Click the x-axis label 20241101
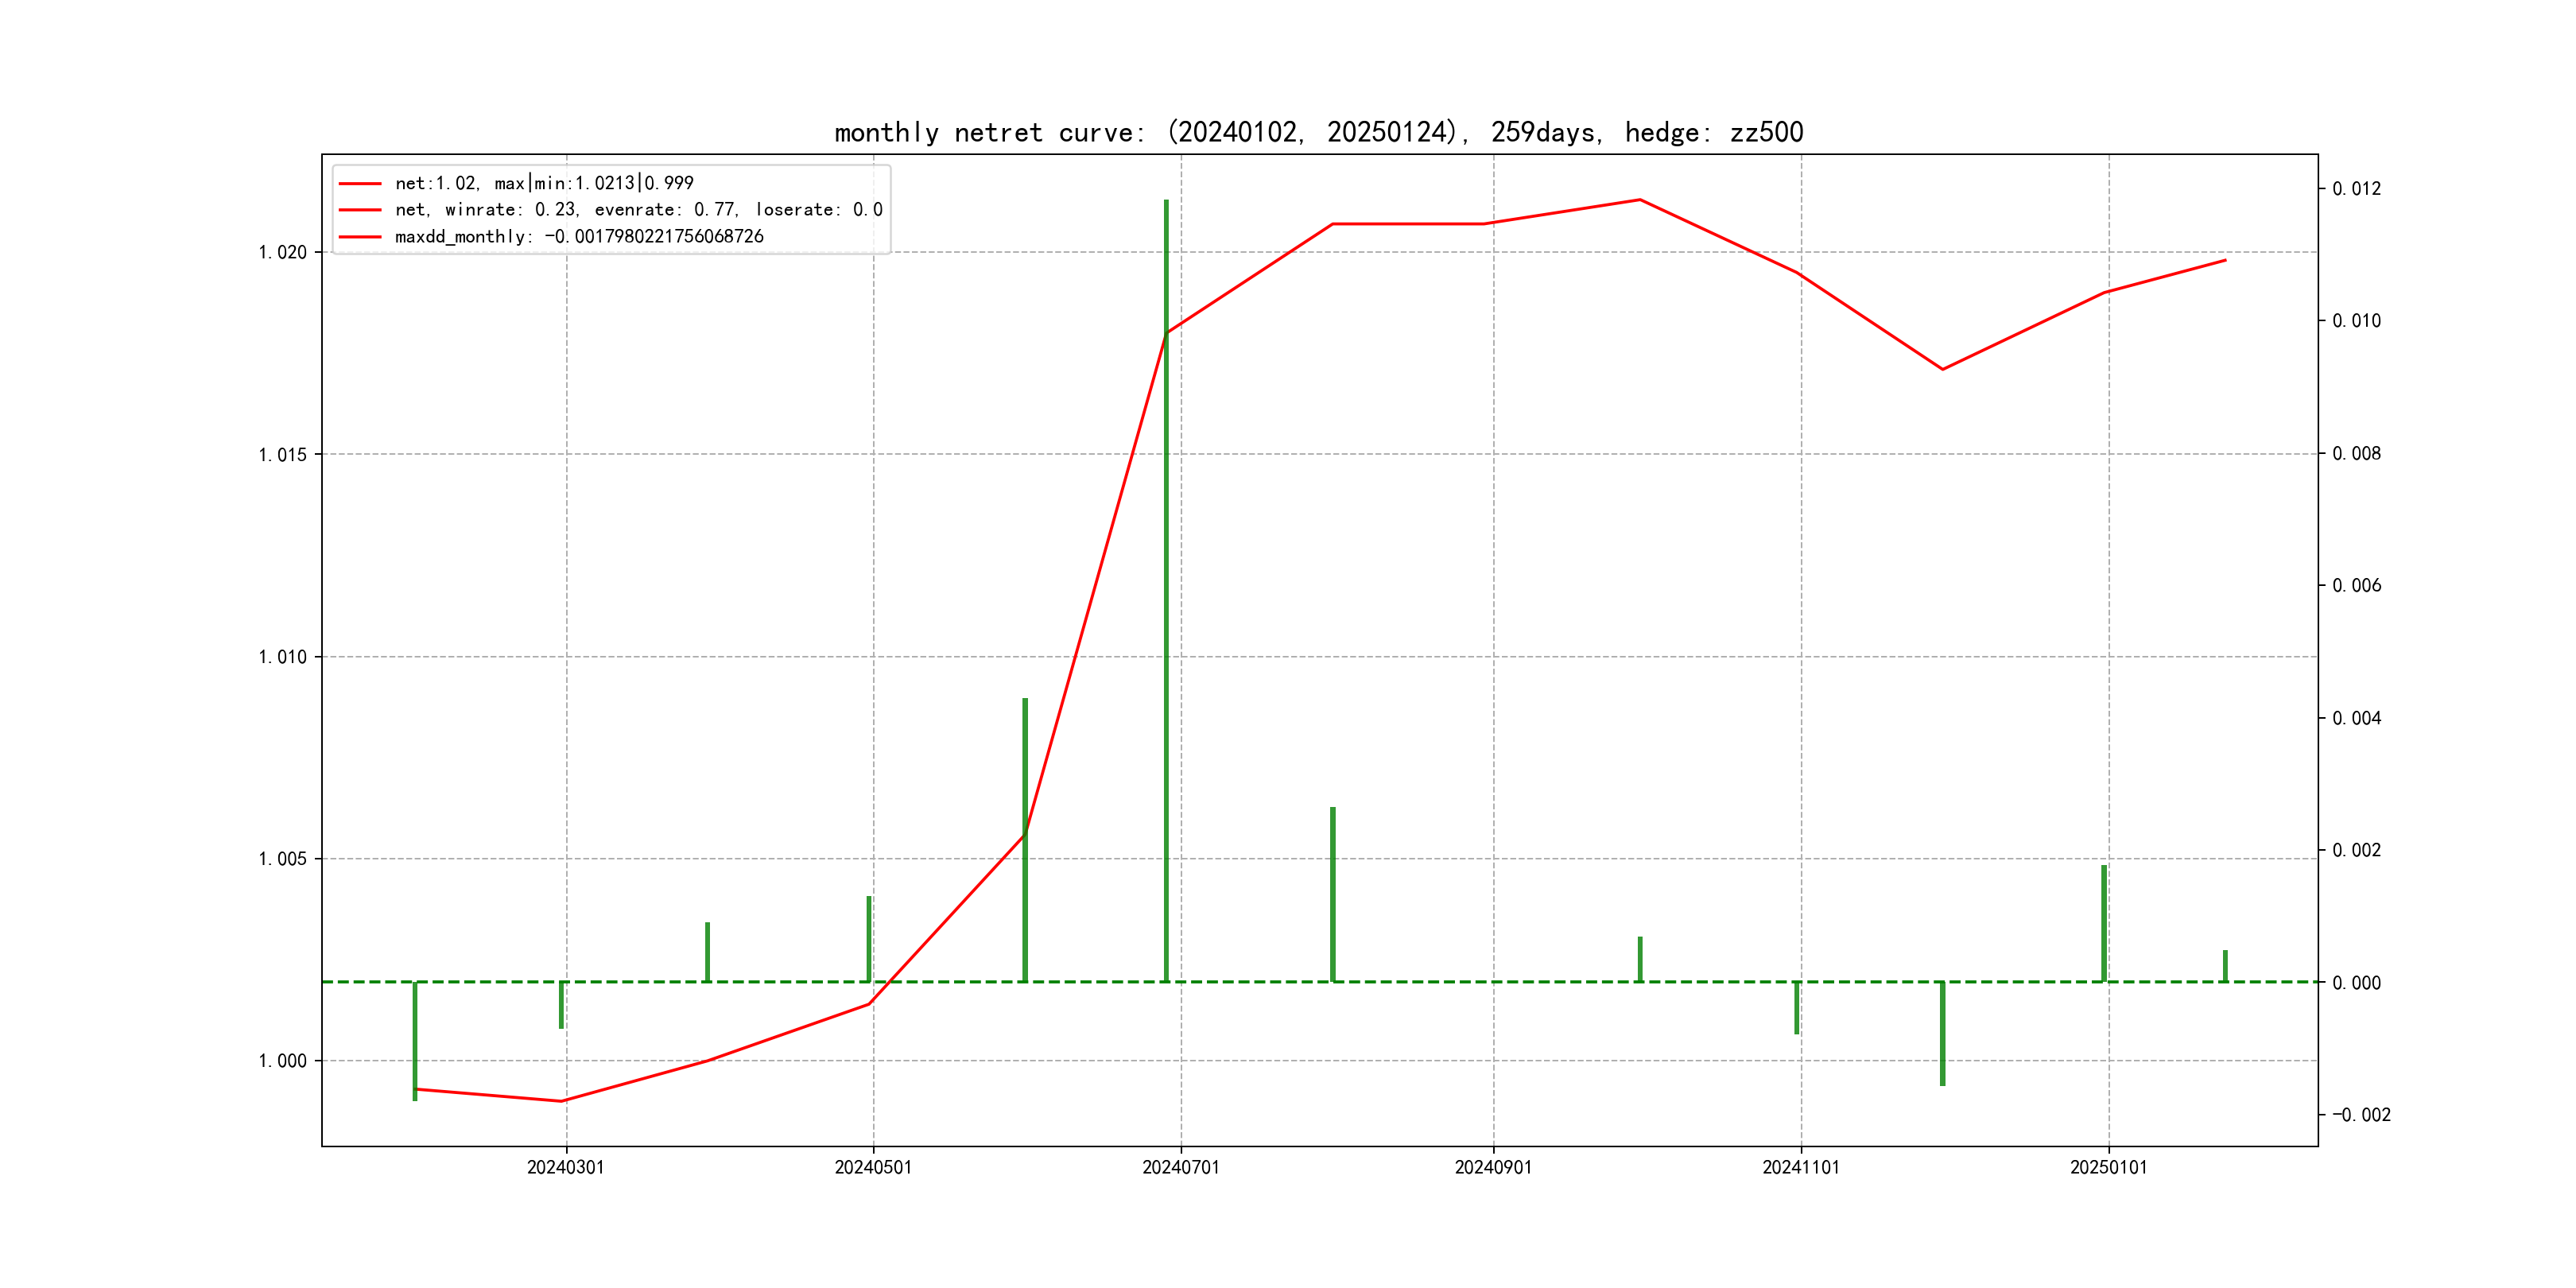This screenshot has width=2576, height=1288. [x=1800, y=1167]
